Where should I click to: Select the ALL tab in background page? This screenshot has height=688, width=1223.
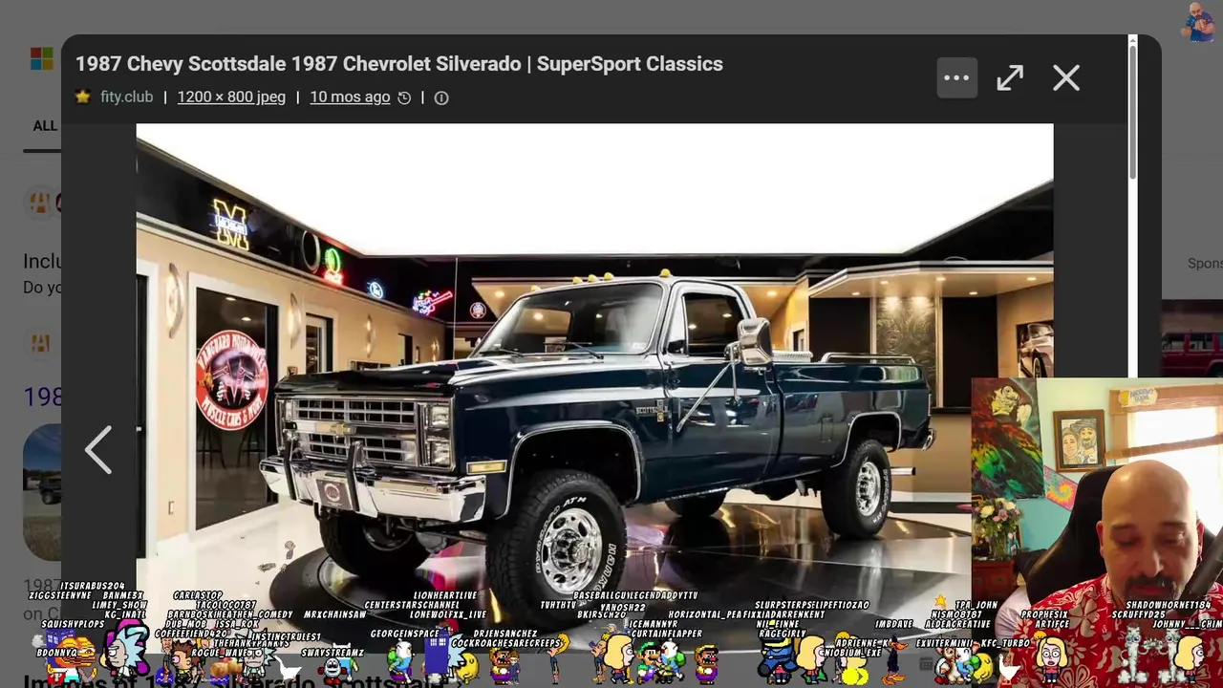[x=45, y=126]
